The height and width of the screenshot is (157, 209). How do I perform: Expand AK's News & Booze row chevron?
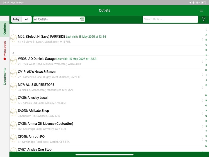click(x=203, y=75)
